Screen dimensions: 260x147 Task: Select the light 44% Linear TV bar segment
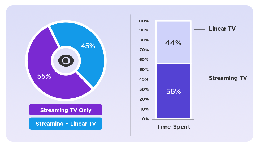click(173, 43)
